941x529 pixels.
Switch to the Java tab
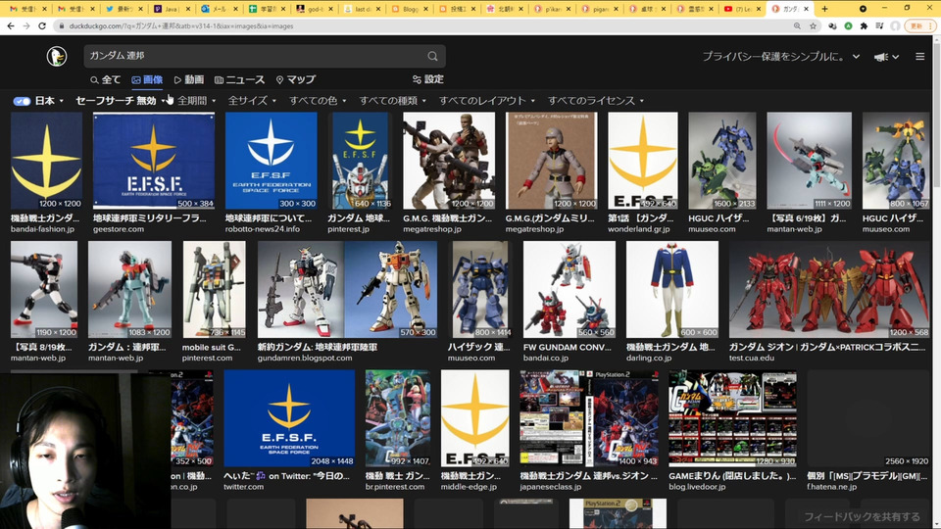172,9
